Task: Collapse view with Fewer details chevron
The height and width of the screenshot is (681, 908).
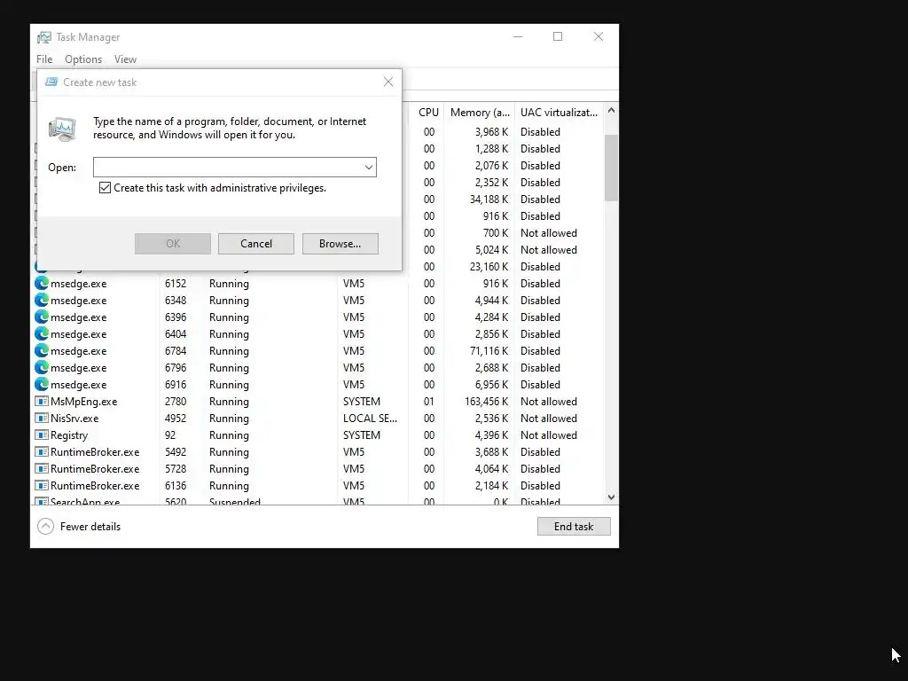Action: 46,527
